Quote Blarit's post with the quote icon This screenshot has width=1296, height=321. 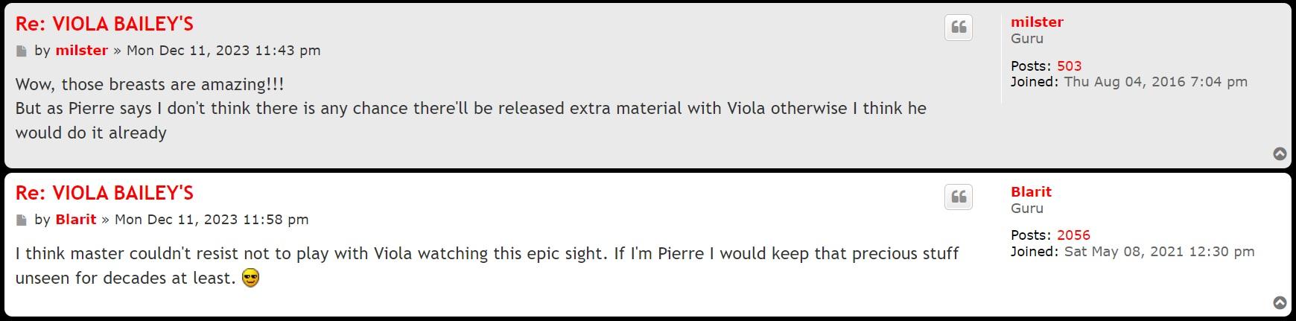click(x=959, y=197)
